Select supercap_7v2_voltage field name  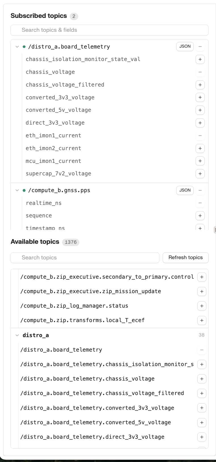(x=58, y=174)
